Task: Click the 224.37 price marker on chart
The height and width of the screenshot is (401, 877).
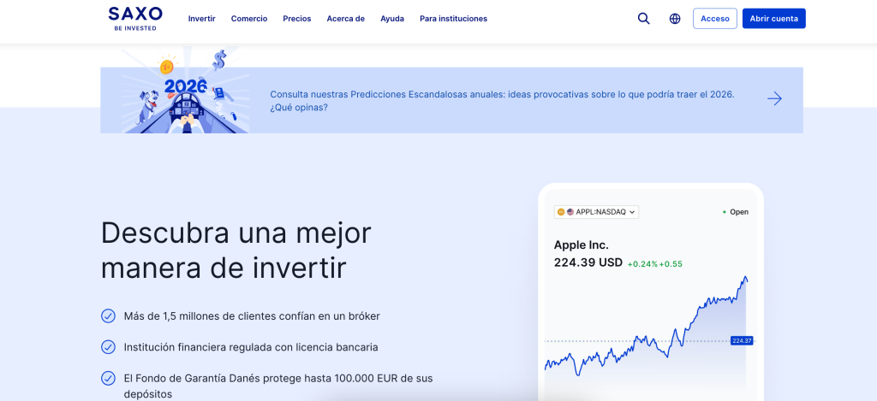Action: [741, 340]
